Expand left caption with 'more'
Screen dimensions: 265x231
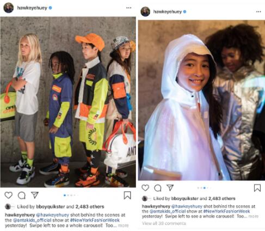pyautogui.click(x=124, y=226)
